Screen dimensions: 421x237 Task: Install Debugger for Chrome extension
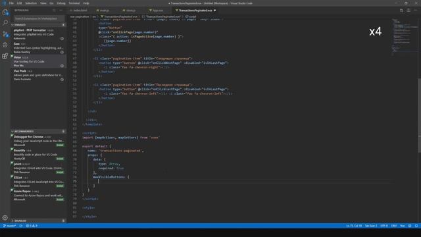coord(60,145)
